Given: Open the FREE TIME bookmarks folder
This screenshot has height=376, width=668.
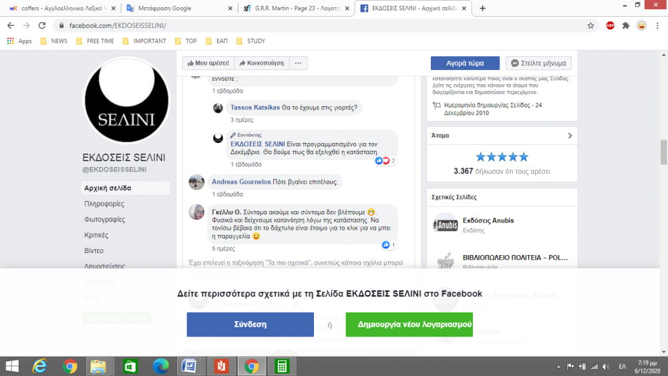Looking at the screenshot, I should pos(95,41).
